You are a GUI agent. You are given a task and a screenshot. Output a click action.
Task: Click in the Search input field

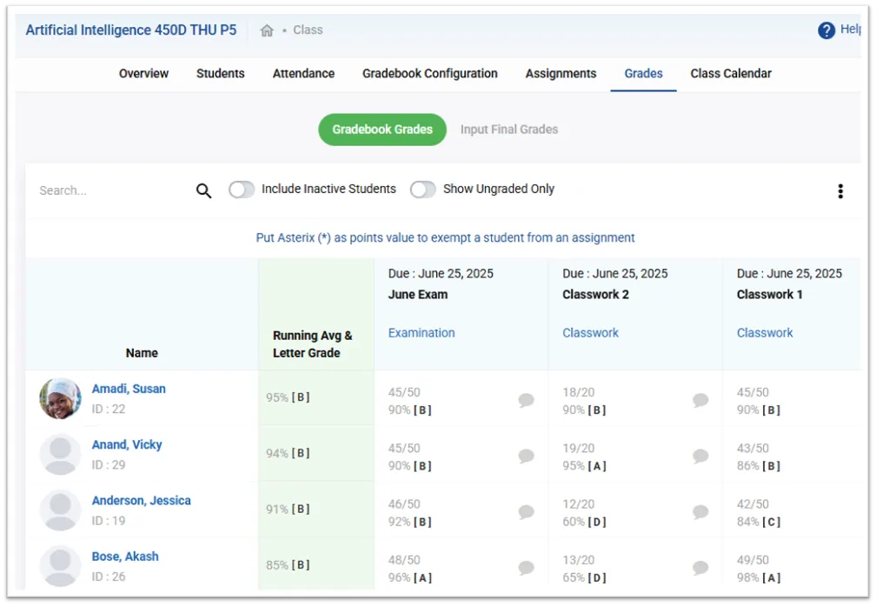tap(112, 190)
